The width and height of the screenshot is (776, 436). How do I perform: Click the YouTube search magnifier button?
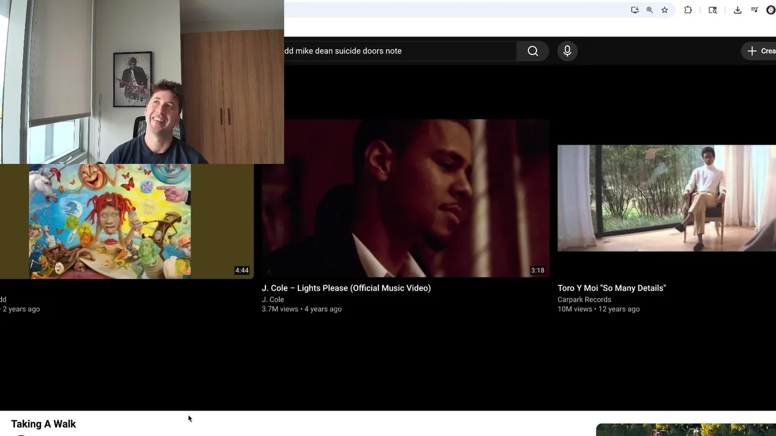coord(533,51)
